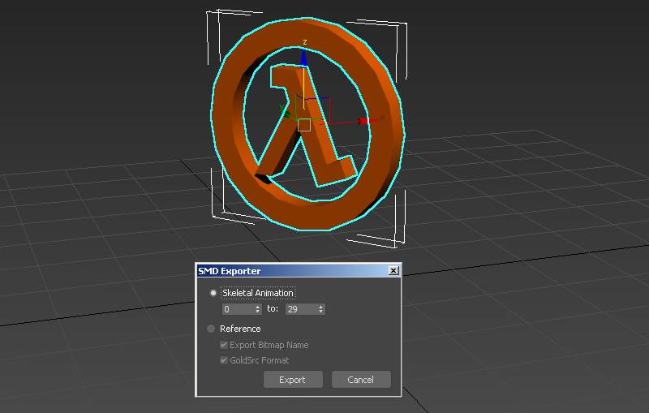
Task: Toggle the Export Bitmap Name checkbox
Action: [x=224, y=345]
